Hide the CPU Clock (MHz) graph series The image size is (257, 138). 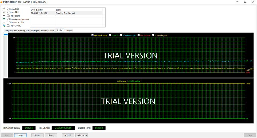93,35
